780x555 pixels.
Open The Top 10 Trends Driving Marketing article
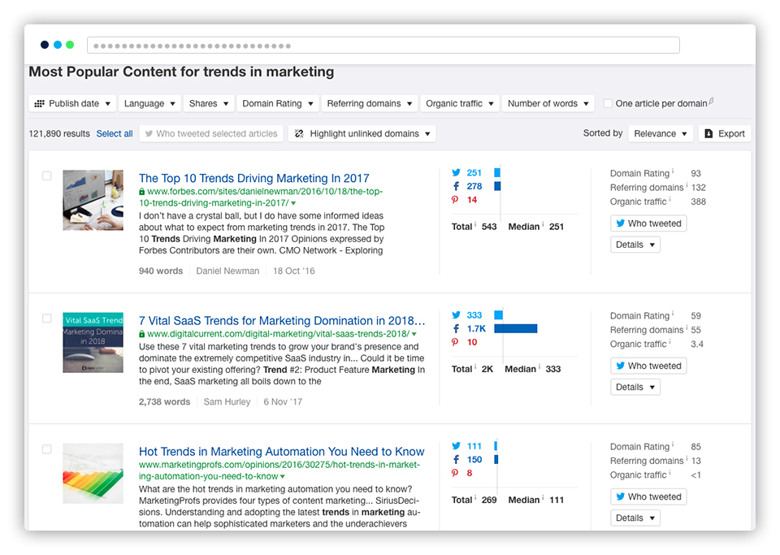pyautogui.click(x=253, y=178)
